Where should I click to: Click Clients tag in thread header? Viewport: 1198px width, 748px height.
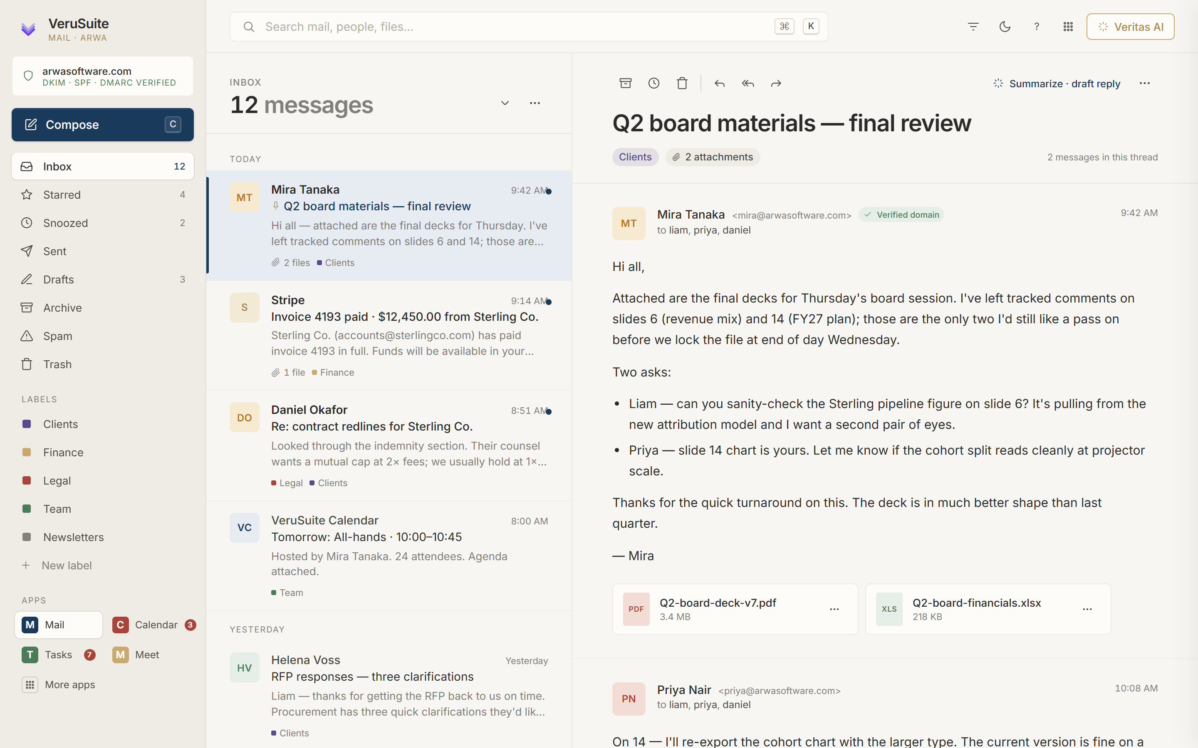pos(635,157)
